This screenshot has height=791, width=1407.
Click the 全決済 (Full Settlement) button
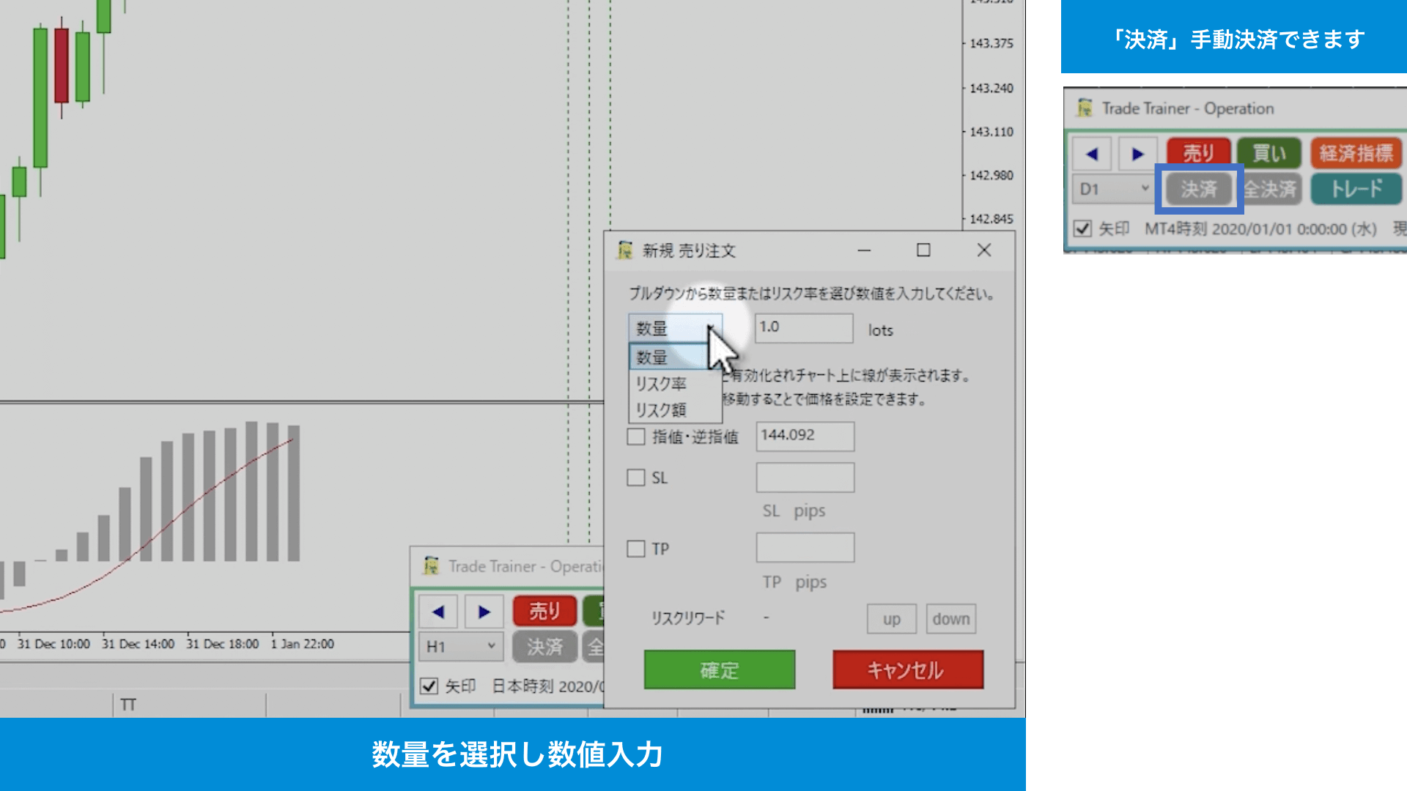tap(1270, 188)
